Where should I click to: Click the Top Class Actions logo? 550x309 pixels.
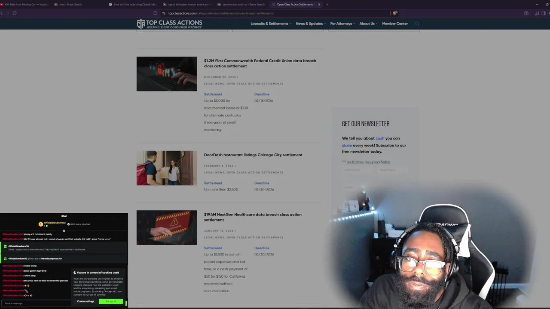(x=169, y=24)
